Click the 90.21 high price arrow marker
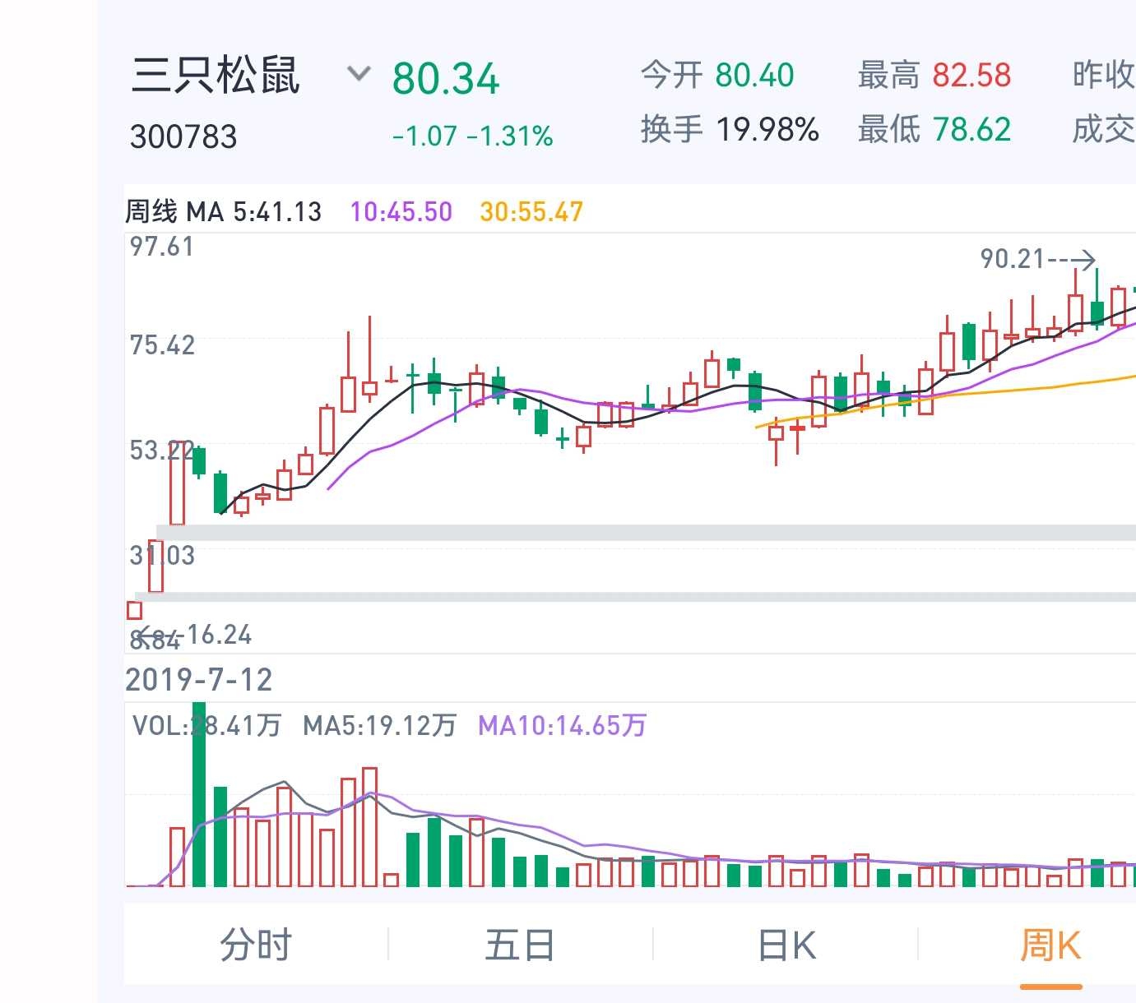Viewport: 1136px width, 1003px height. coord(1038,260)
